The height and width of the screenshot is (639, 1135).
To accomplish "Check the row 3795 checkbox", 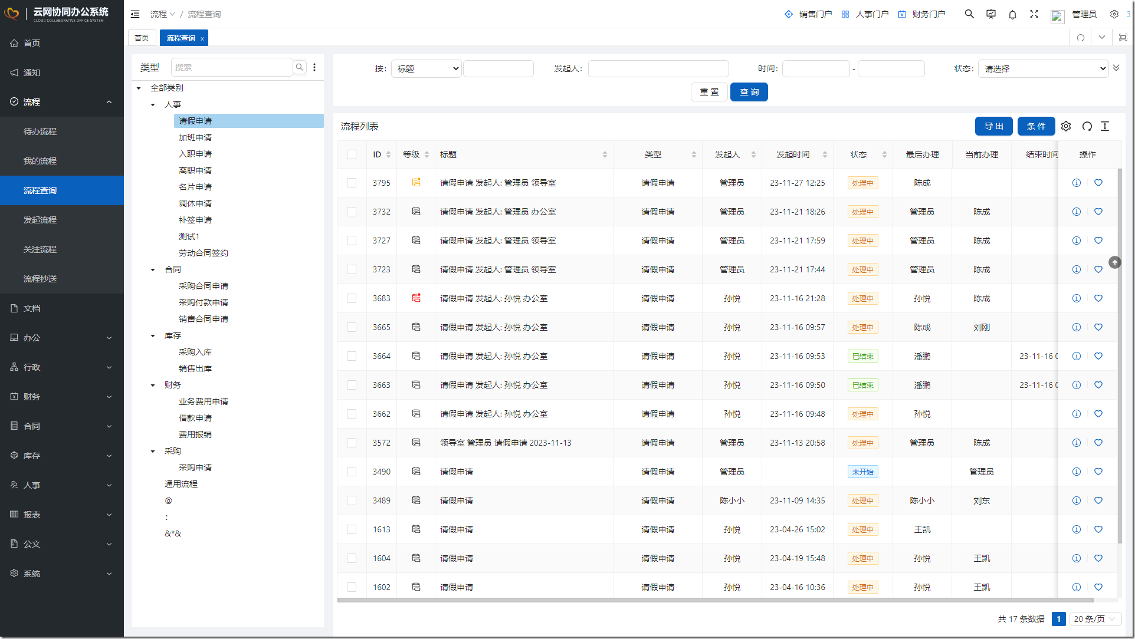I will [352, 183].
